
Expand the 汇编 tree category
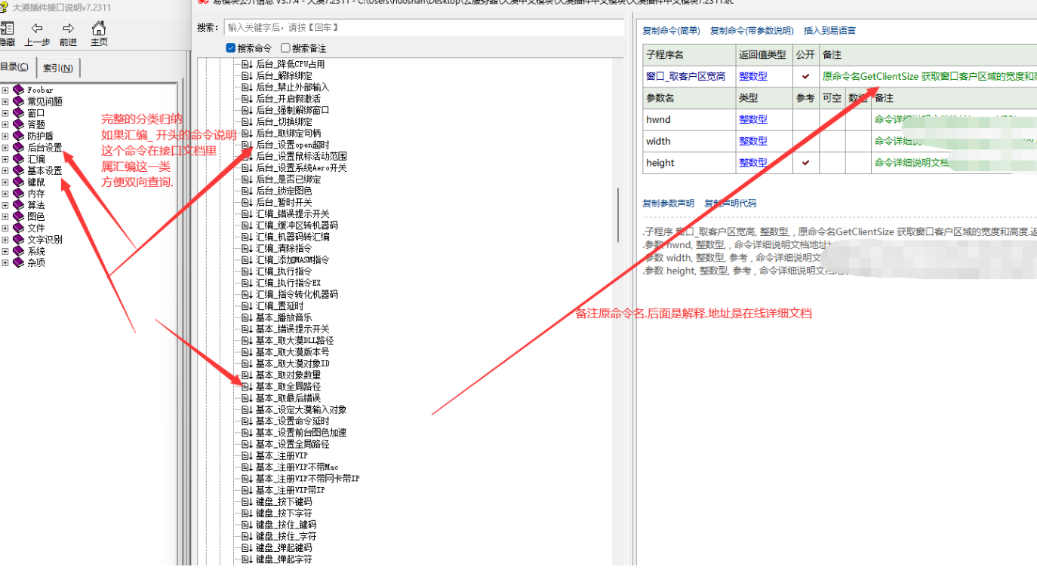pyautogui.click(x=4, y=158)
